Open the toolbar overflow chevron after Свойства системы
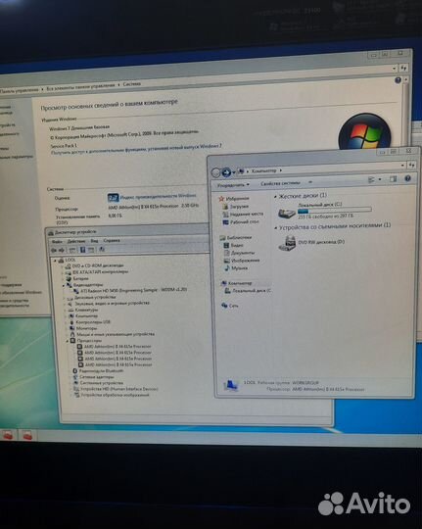The image size is (422, 529). [310, 182]
